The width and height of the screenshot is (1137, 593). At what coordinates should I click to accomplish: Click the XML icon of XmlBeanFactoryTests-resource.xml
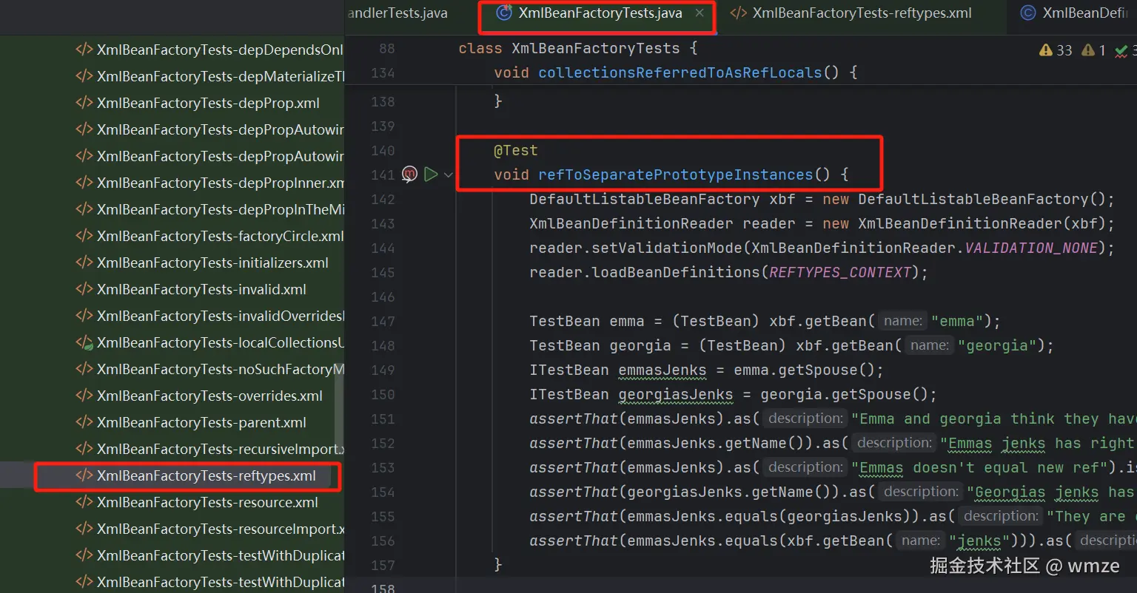84,502
